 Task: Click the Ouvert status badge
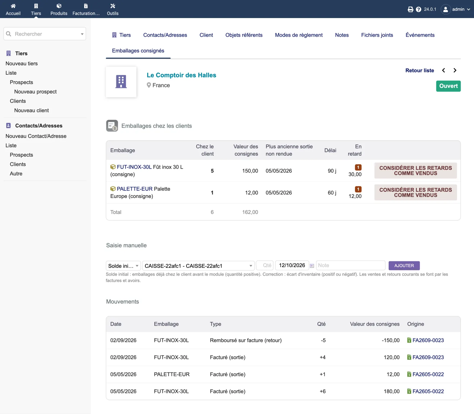point(448,86)
